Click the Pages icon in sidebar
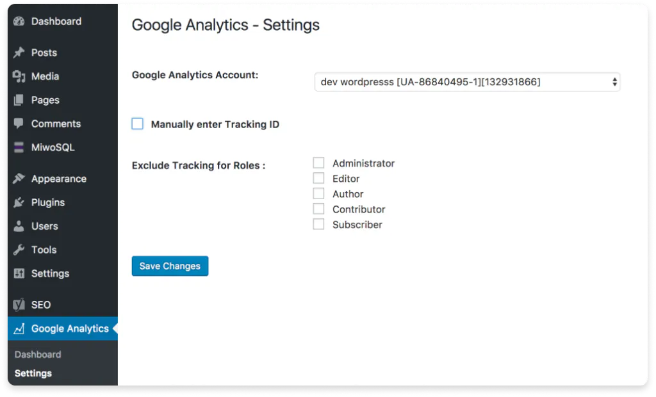This screenshot has width=656, height=397. click(19, 100)
